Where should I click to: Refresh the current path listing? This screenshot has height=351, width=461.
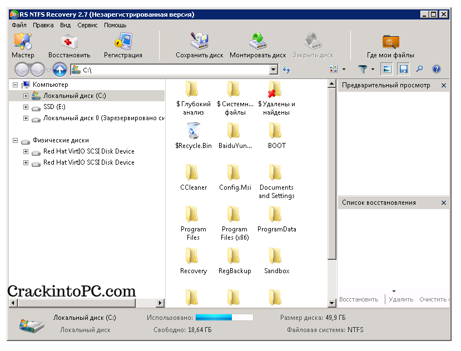[286, 70]
